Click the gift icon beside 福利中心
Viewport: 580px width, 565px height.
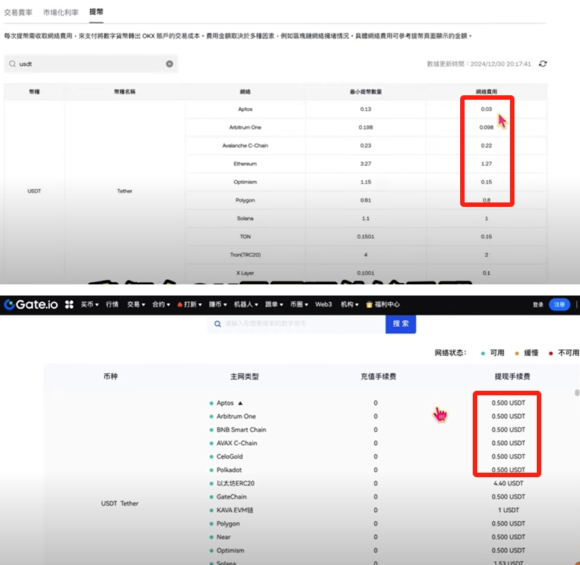369,304
